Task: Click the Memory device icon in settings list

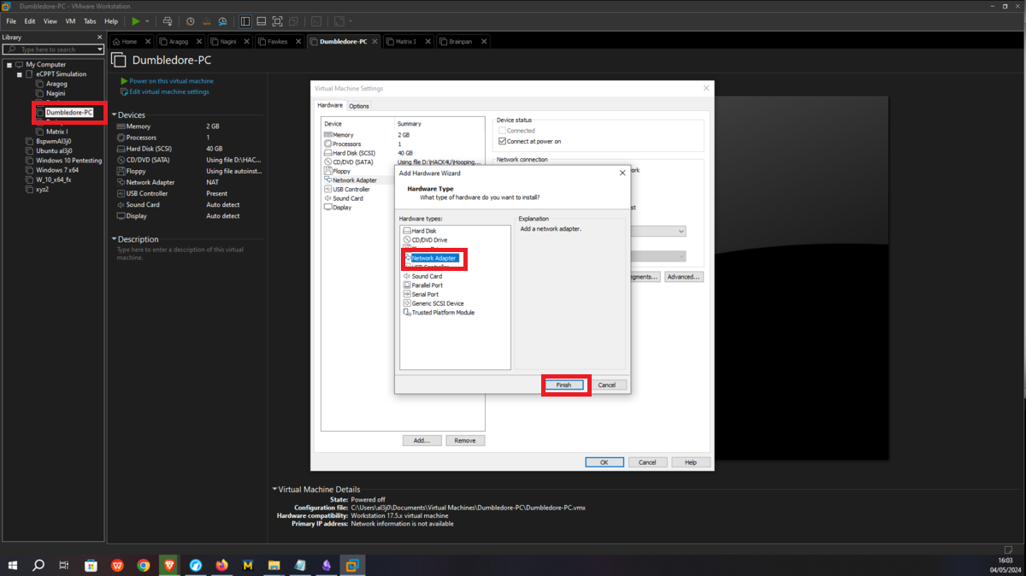Action: [x=327, y=135]
